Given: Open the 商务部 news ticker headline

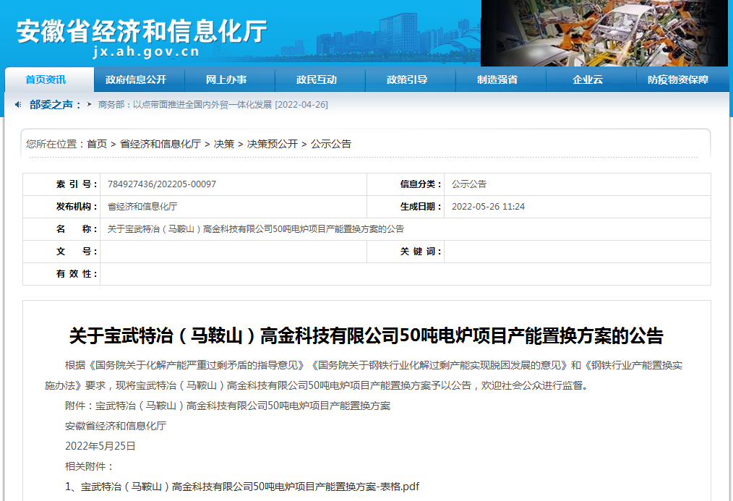Looking at the screenshot, I should coord(213,105).
